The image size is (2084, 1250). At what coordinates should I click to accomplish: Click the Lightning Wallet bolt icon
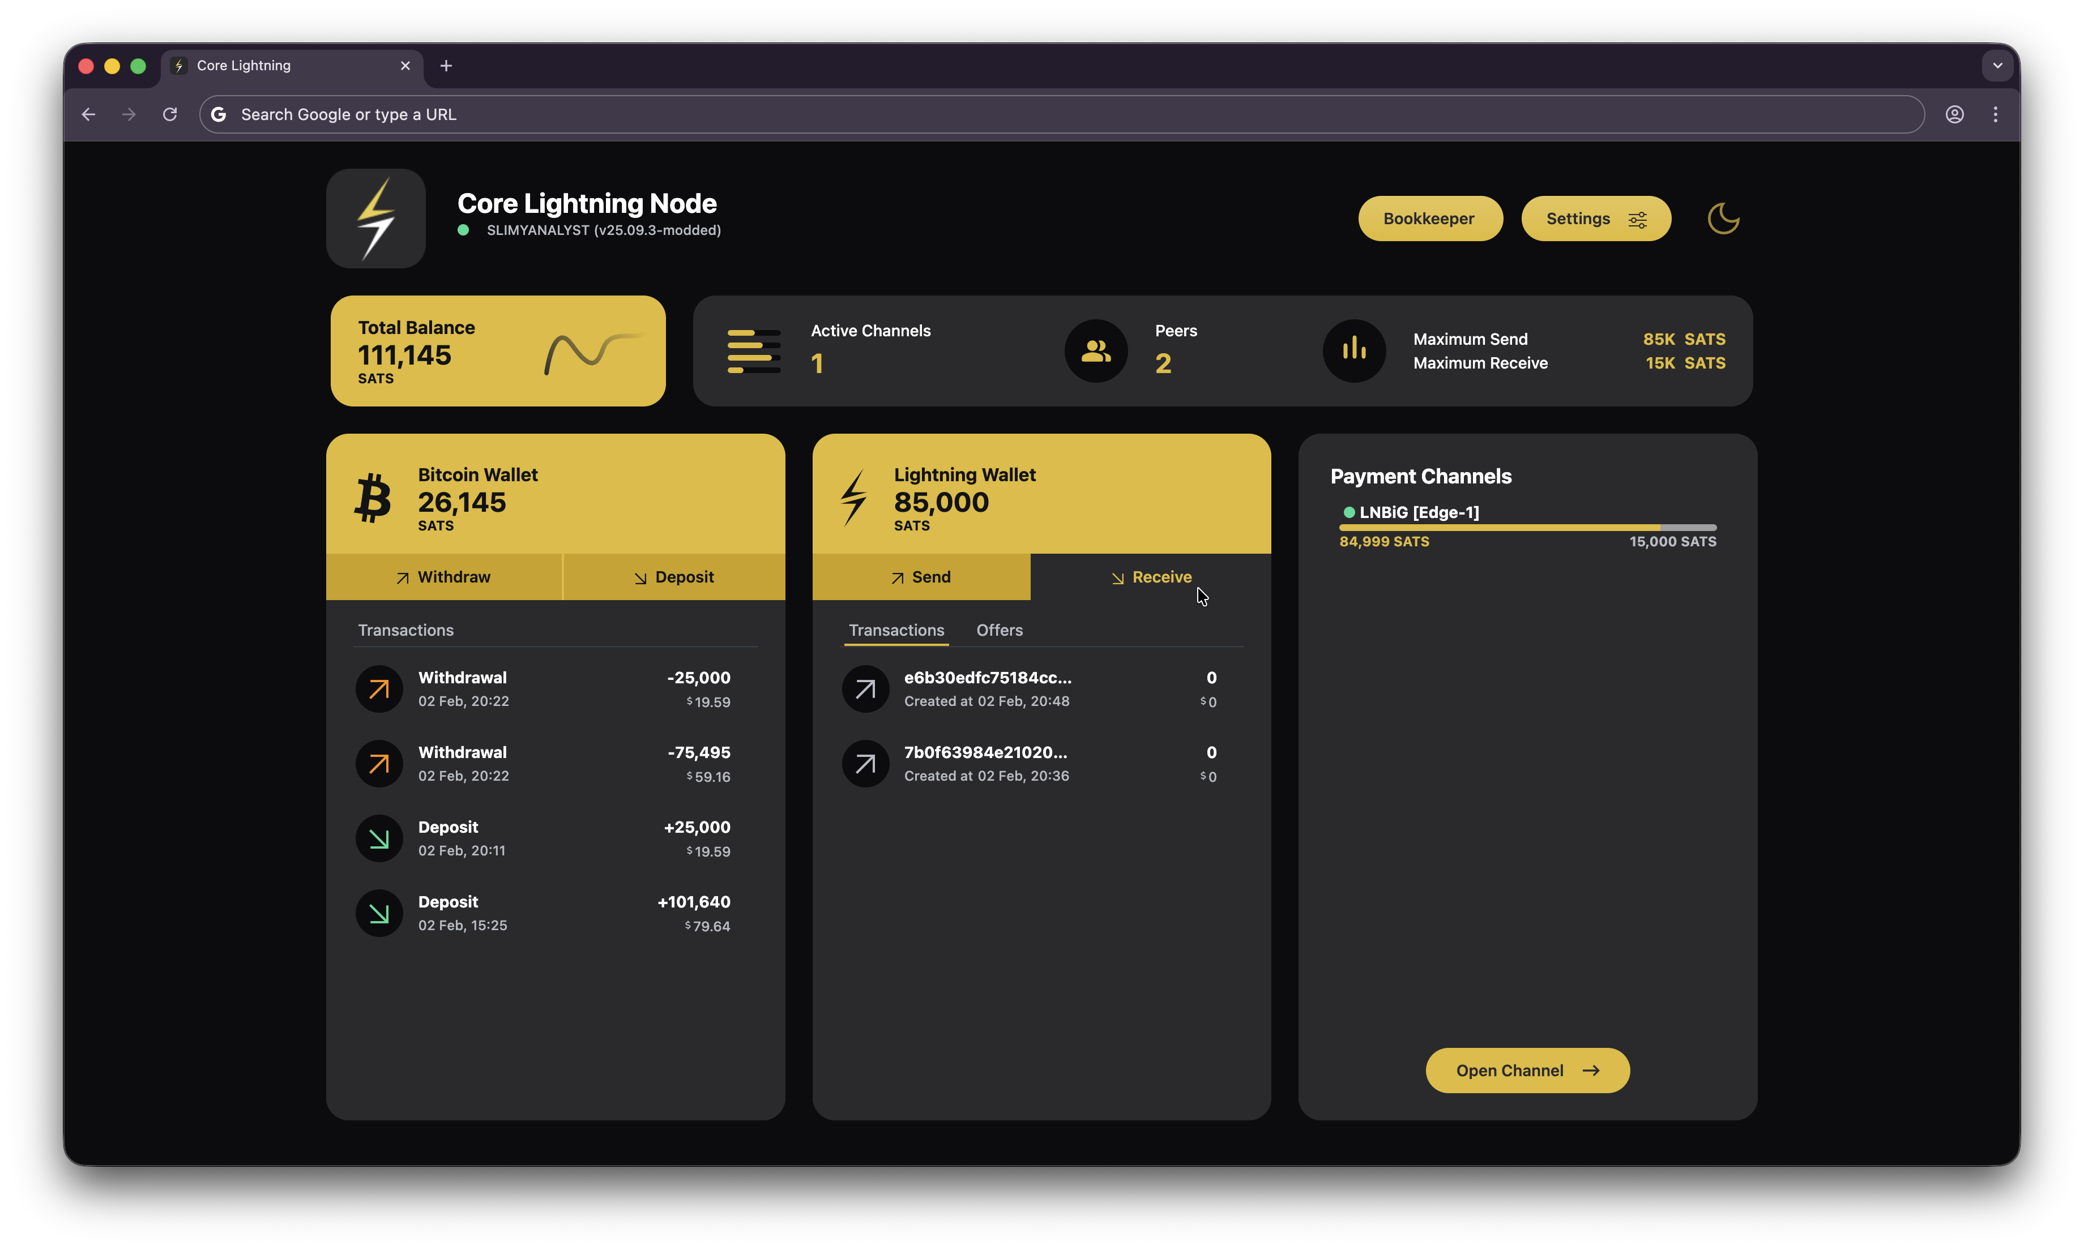tap(853, 499)
